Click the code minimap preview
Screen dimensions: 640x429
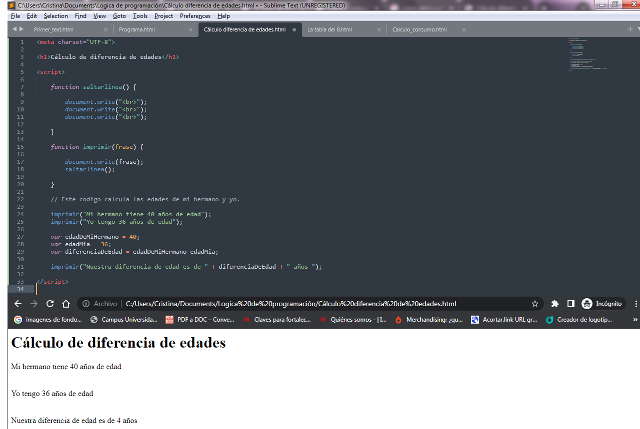[587, 54]
